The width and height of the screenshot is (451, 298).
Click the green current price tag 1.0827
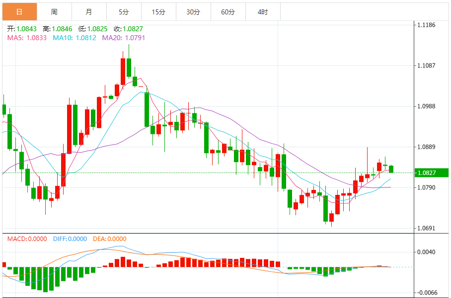point(432,173)
